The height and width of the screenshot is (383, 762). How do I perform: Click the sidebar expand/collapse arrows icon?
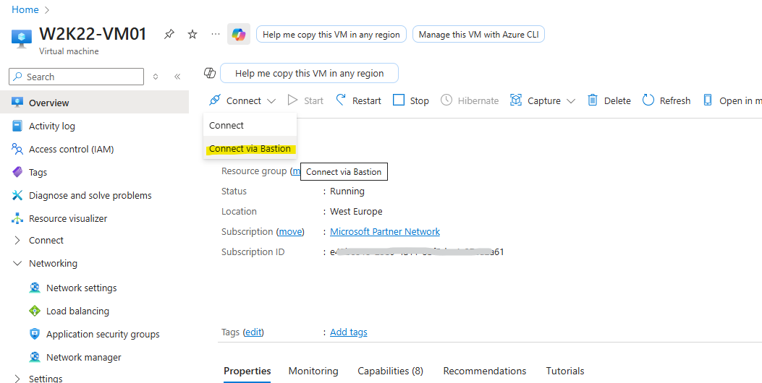tap(156, 77)
